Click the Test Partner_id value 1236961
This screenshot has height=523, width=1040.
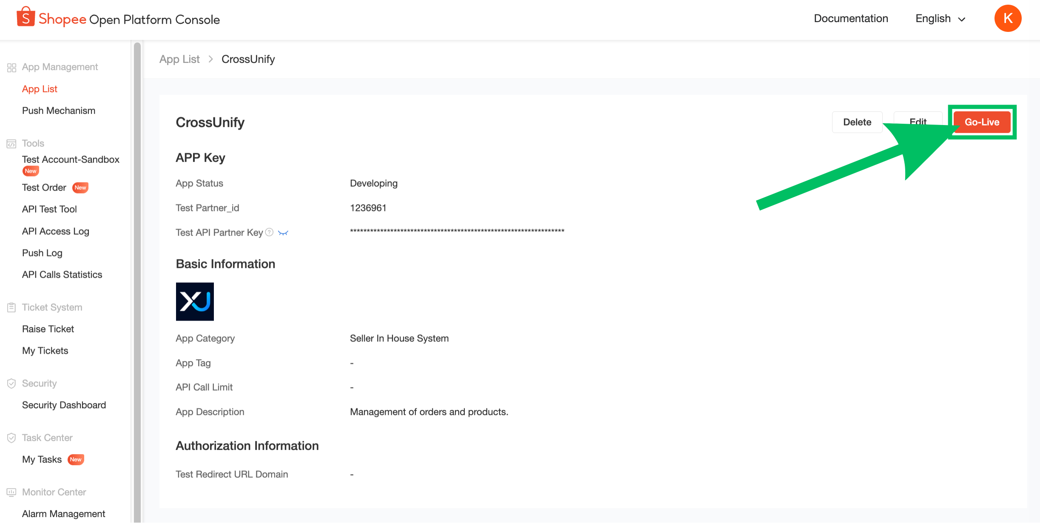(368, 208)
